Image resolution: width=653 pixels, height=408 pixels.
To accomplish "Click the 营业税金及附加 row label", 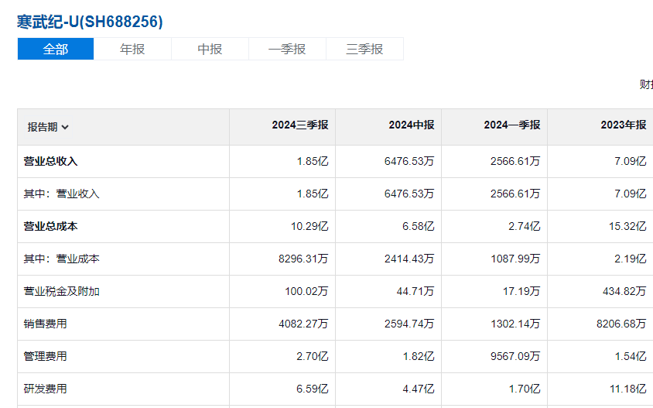I will (62, 292).
